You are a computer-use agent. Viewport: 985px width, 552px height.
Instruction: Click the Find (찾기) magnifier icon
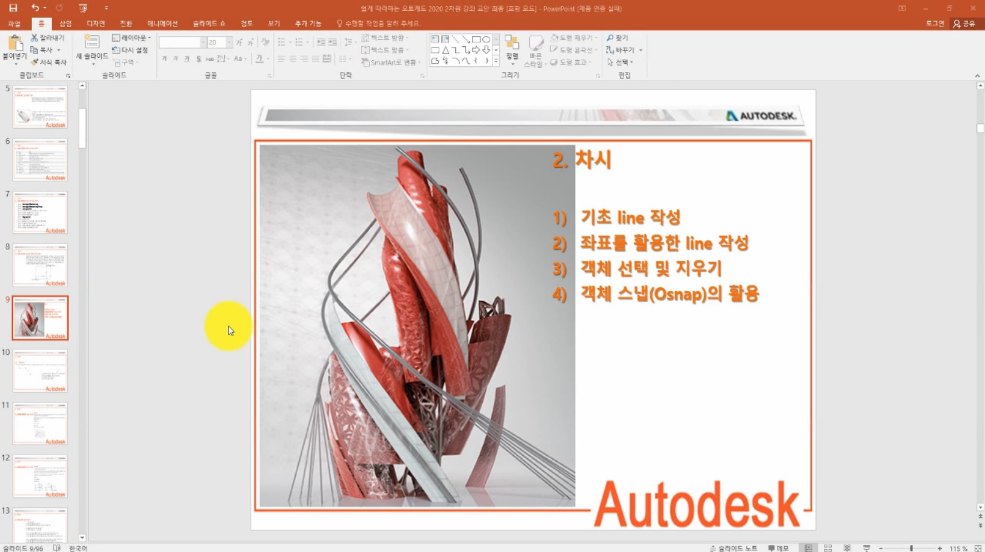(609, 37)
